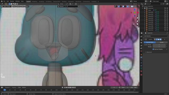
Task: Activate the Select Box tool icon
Action: click(6, 4)
